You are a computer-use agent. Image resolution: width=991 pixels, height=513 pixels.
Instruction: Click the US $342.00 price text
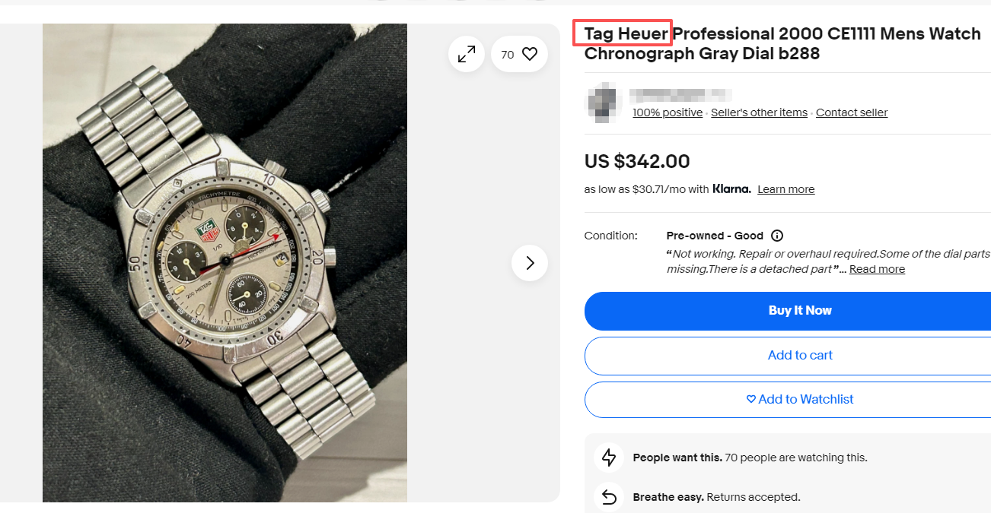tap(637, 161)
